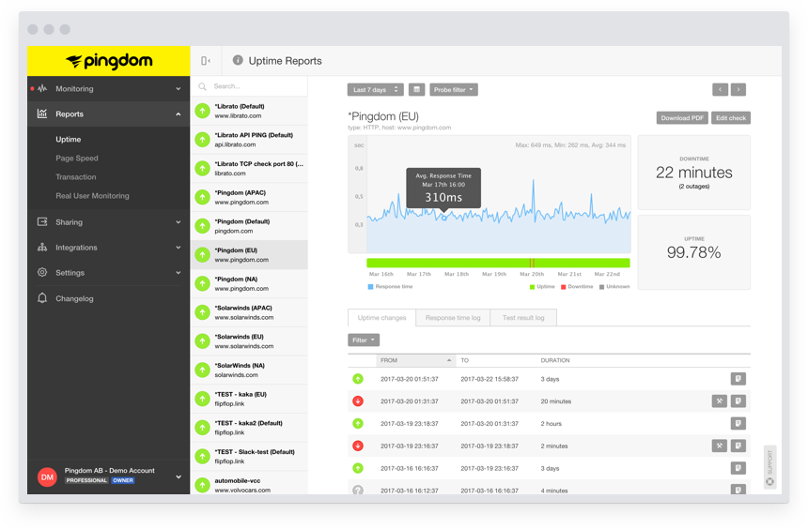
Task: Open Changelog in the sidebar
Action: pyautogui.click(x=74, y=298)
